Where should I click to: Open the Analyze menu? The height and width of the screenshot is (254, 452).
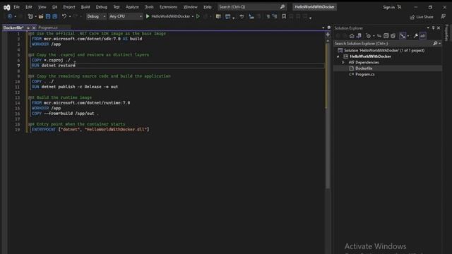132,7
